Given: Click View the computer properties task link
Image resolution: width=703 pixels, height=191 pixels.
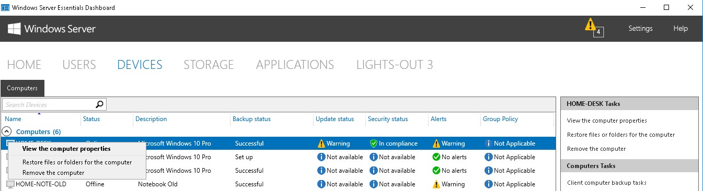Looking at the screenshot, I should point(607,121).
